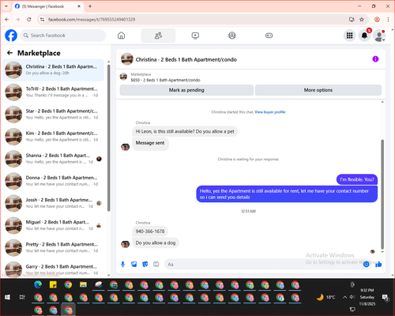Open Chrome tab search dropdown
This screenshot has height=316, width=395.
tap(6, 6)
